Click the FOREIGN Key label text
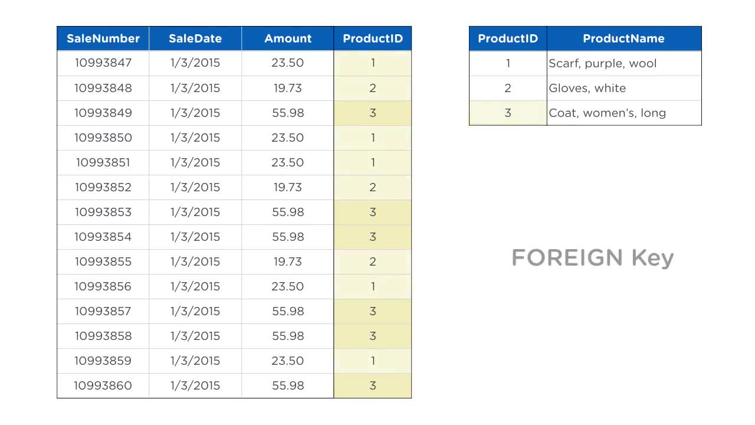Screen dimensions: 755x425 593,258
